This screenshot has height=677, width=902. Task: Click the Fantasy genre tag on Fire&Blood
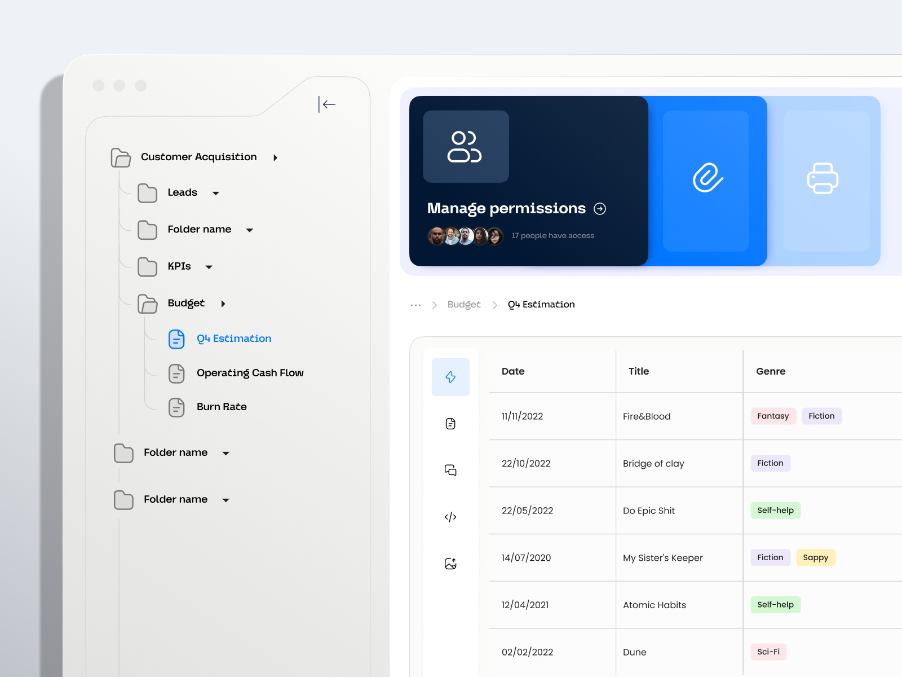[773, 416]
